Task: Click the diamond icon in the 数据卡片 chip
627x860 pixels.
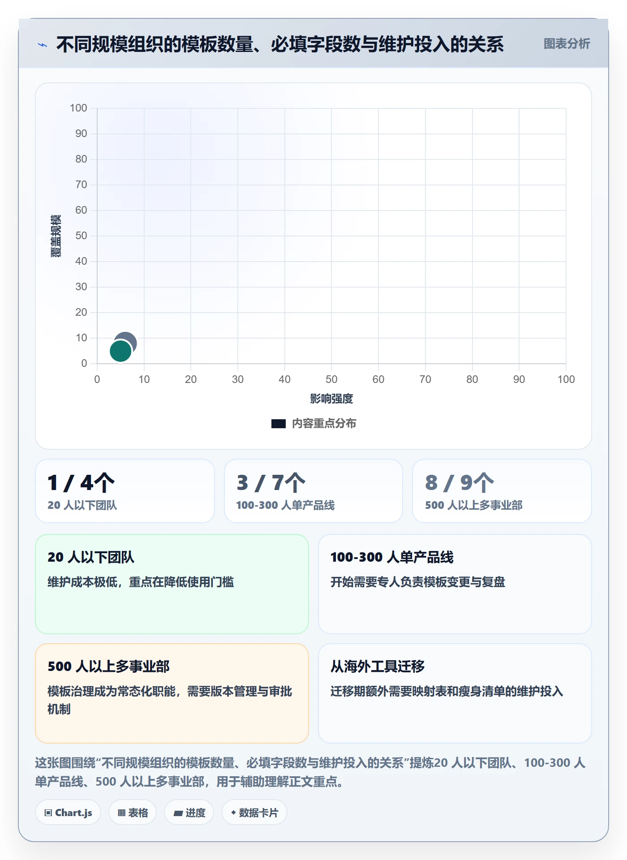Action: click(x=233, y=813)
